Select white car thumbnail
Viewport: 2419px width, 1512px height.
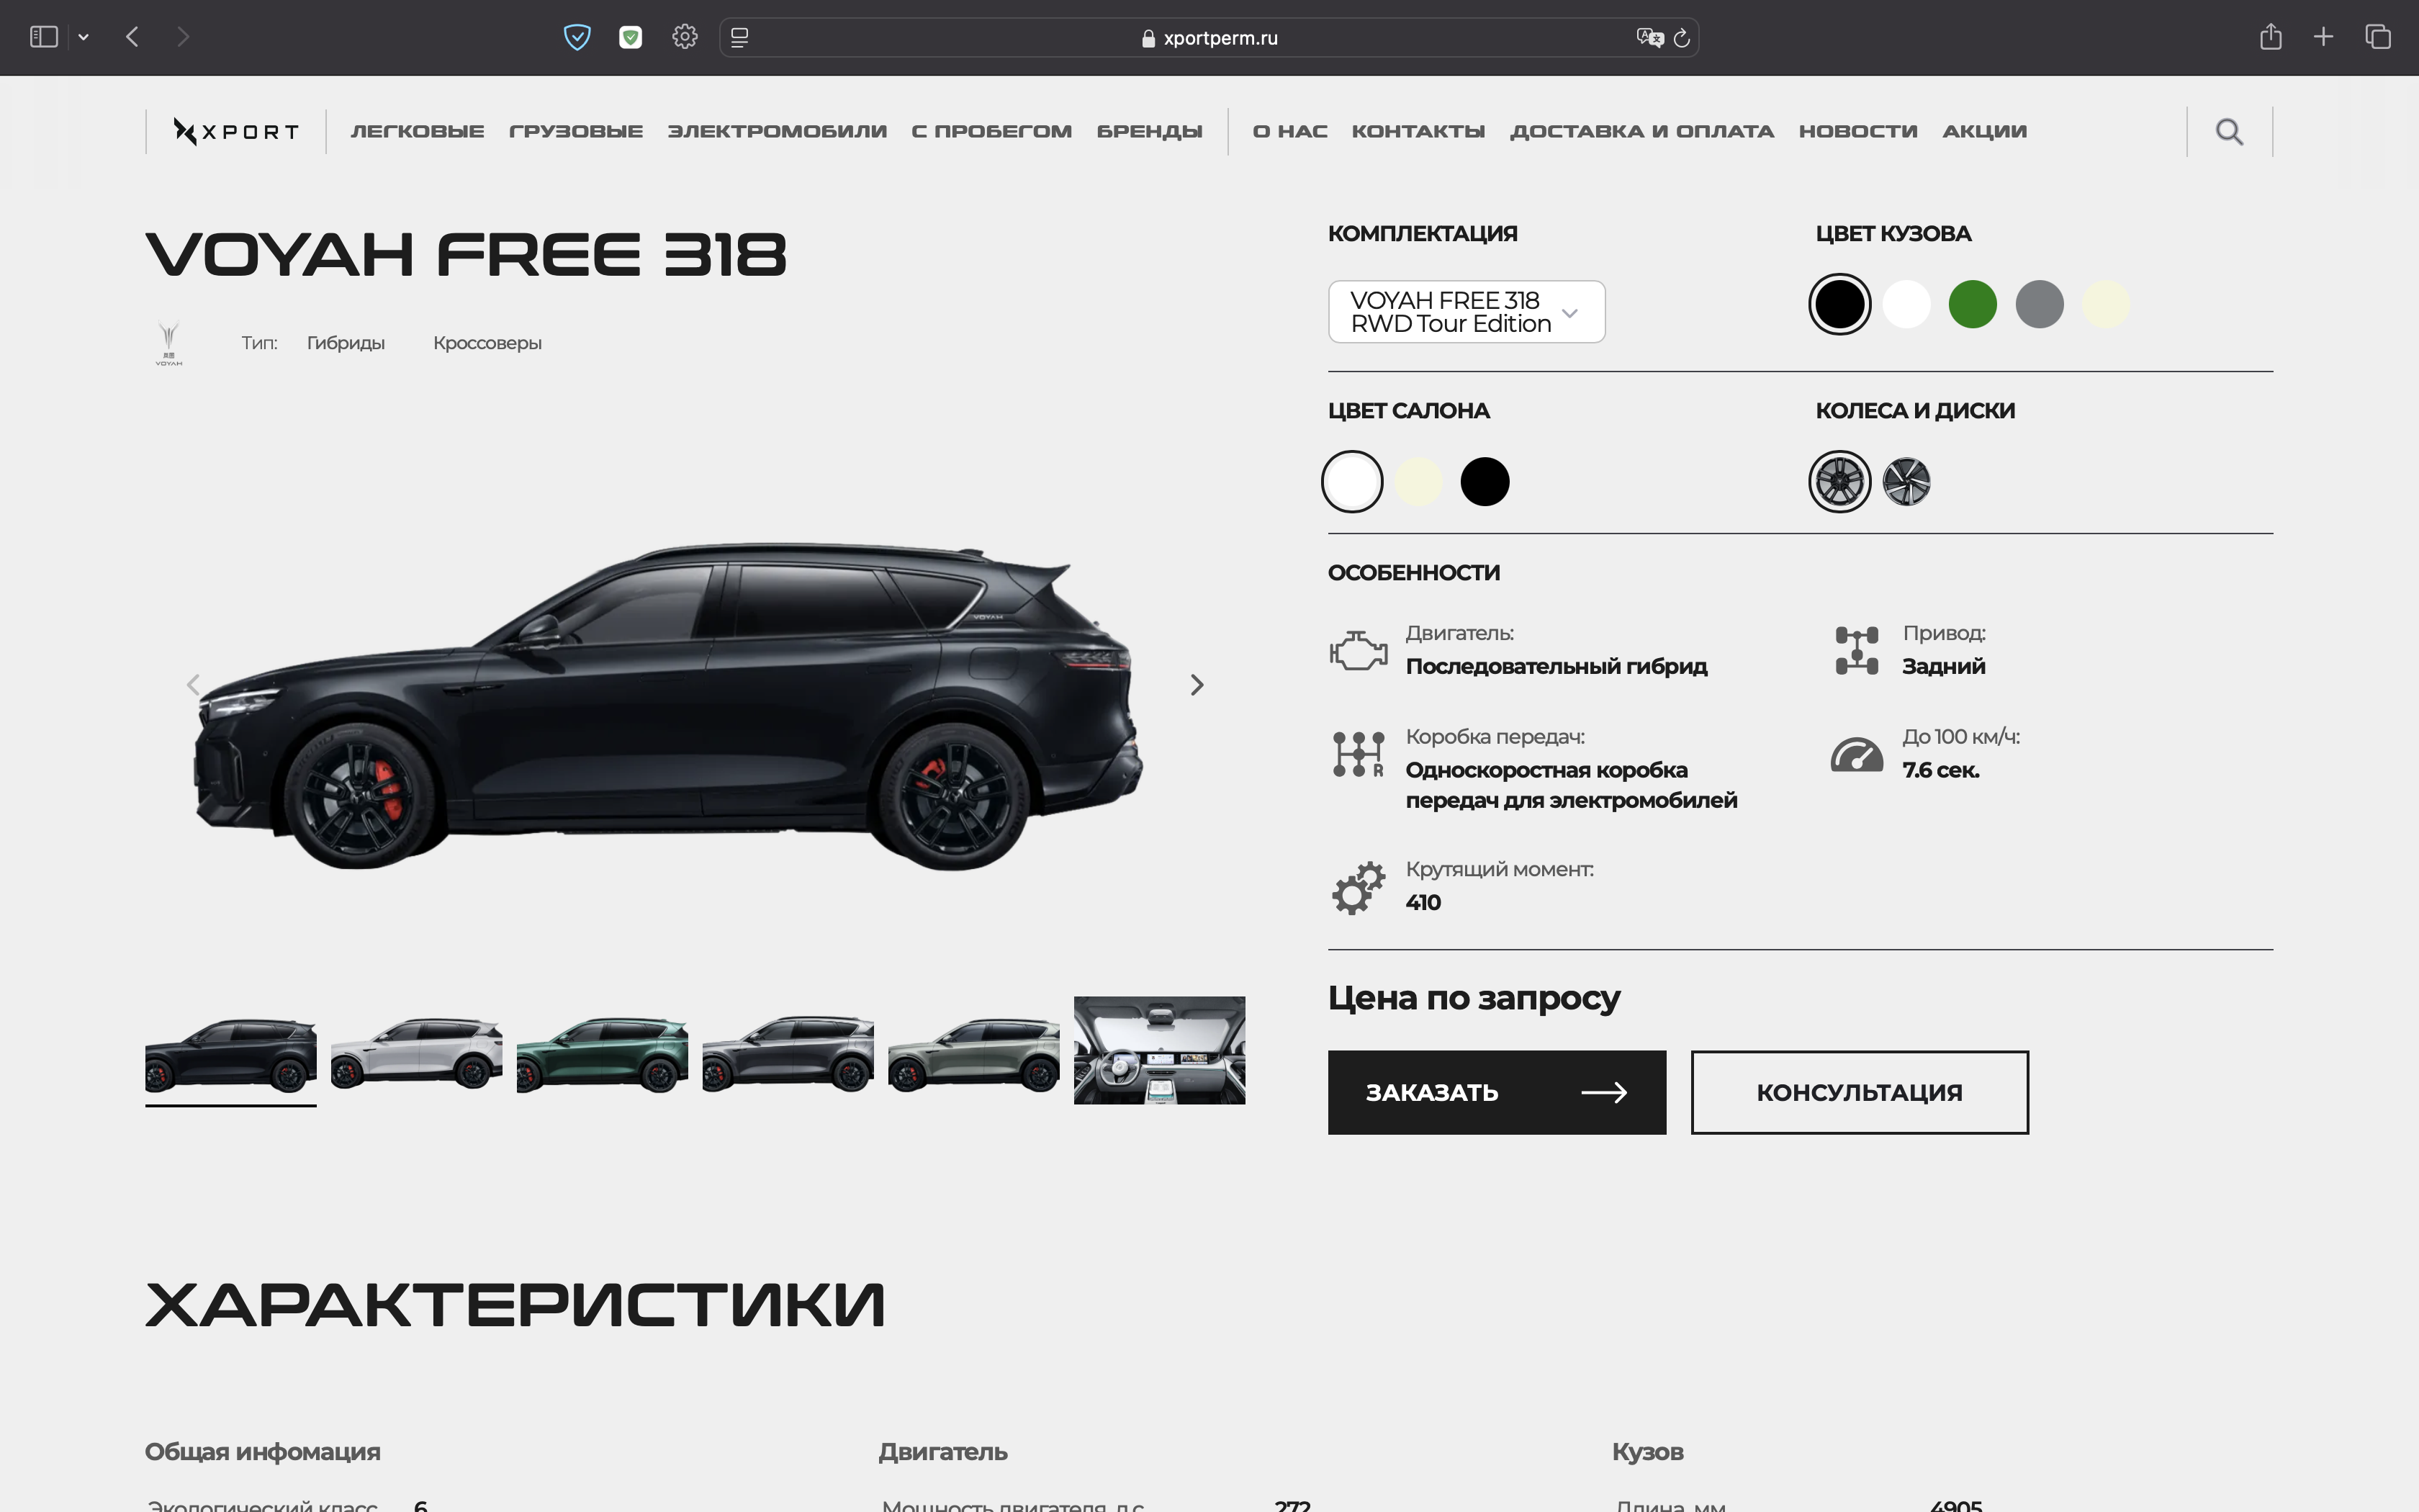click(x=417, y=1051)
